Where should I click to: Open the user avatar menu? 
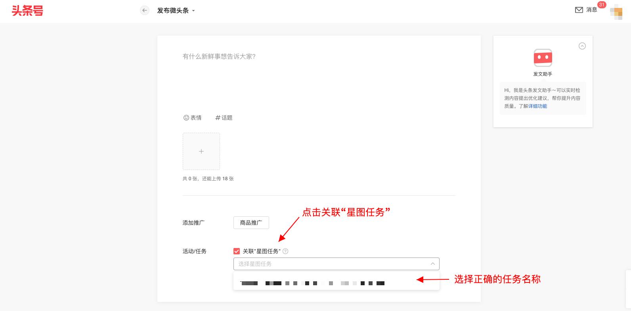[616, 12]
